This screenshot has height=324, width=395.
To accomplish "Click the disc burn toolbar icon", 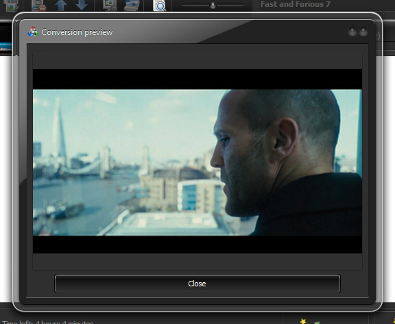I will click(132, 5).
